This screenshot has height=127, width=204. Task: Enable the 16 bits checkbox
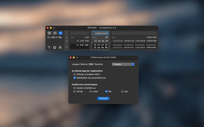pos(74,91)
